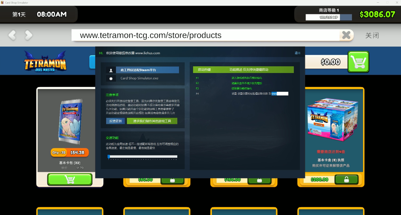
Task: Click the F4 hotkey label
Action: (x=197, y=93)
